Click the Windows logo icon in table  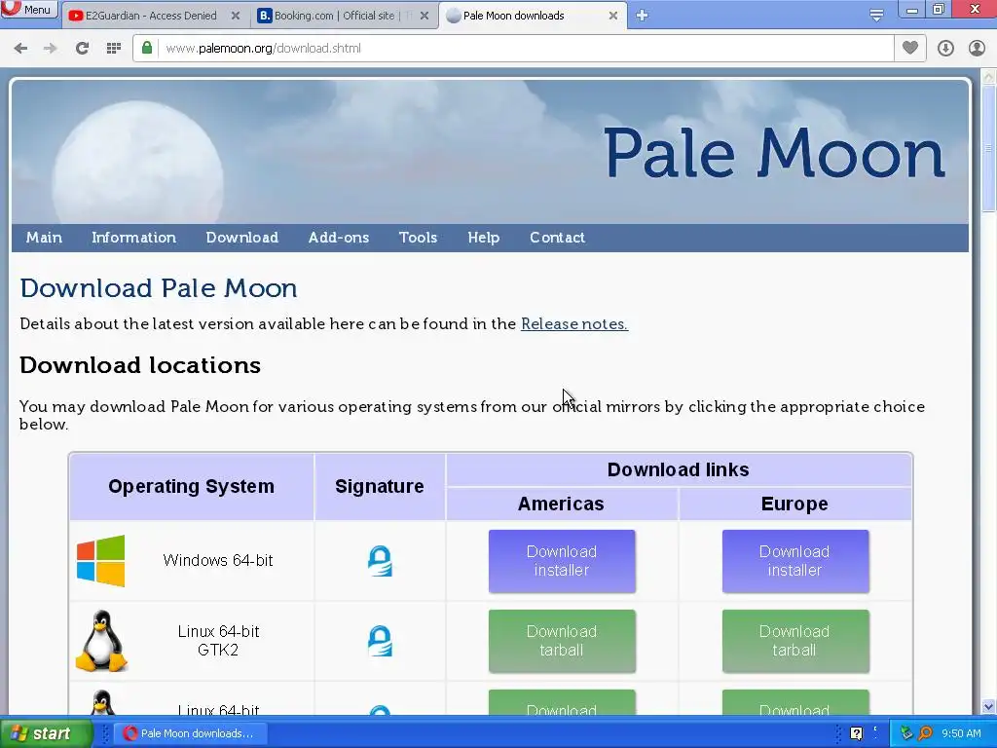tap(101, 560)
